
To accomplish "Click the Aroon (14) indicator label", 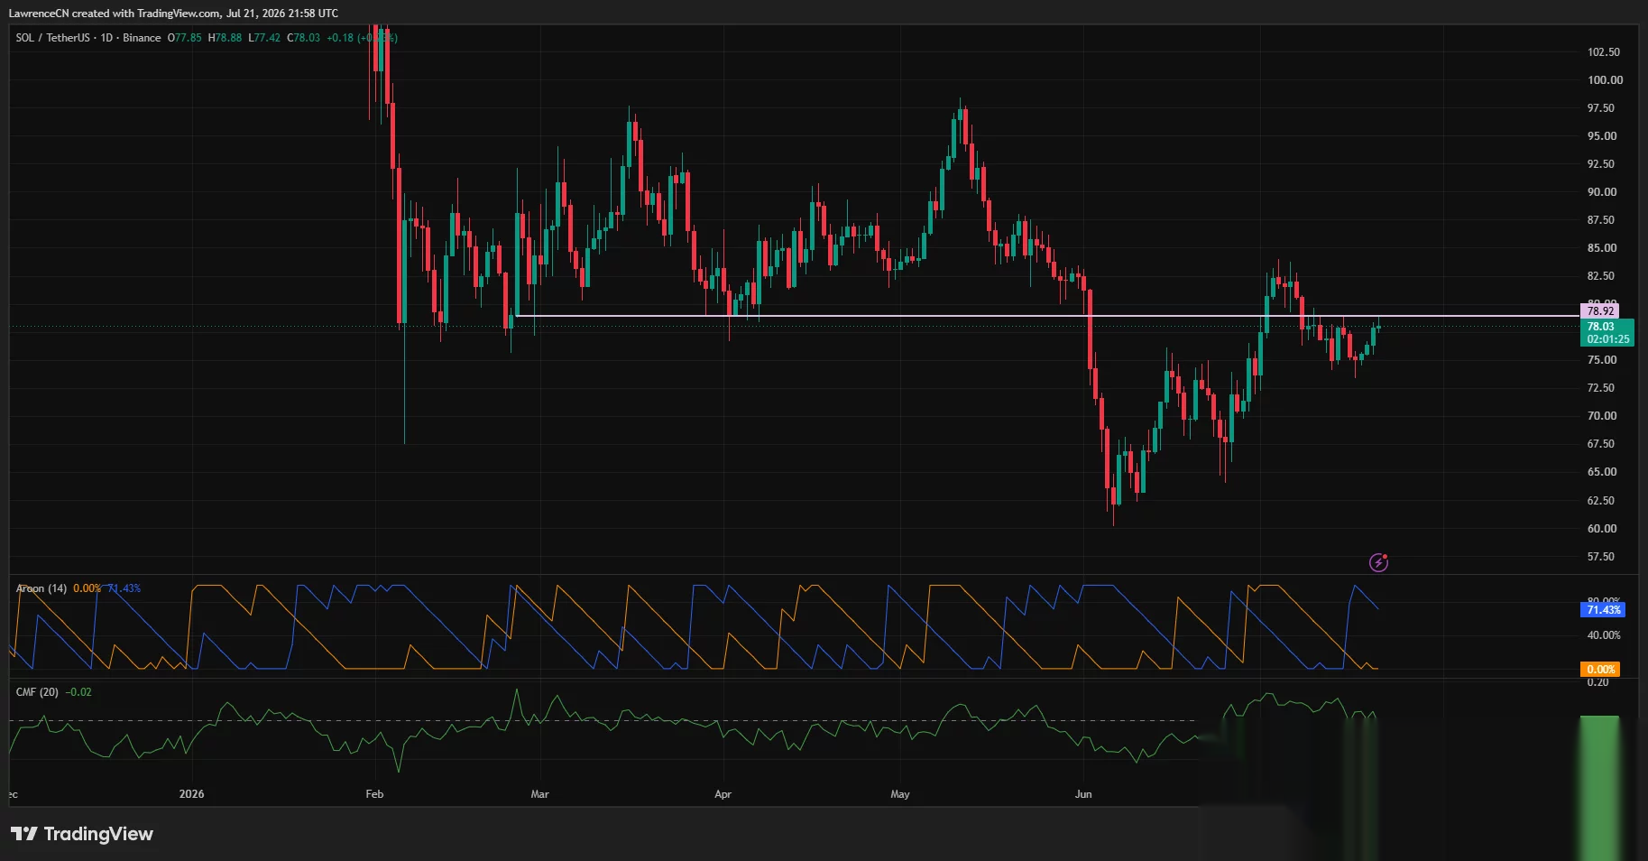I will (41, 588).
